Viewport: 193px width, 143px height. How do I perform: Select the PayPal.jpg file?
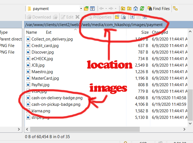[40, 85]
